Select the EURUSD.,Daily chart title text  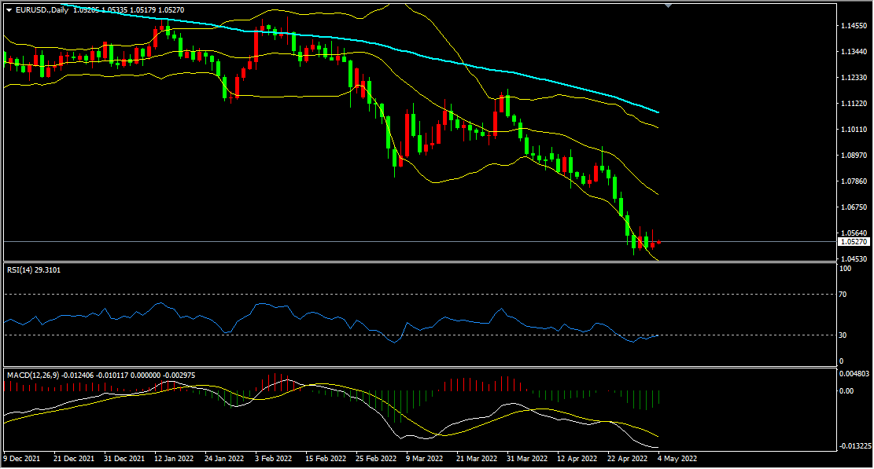point(42,10)
